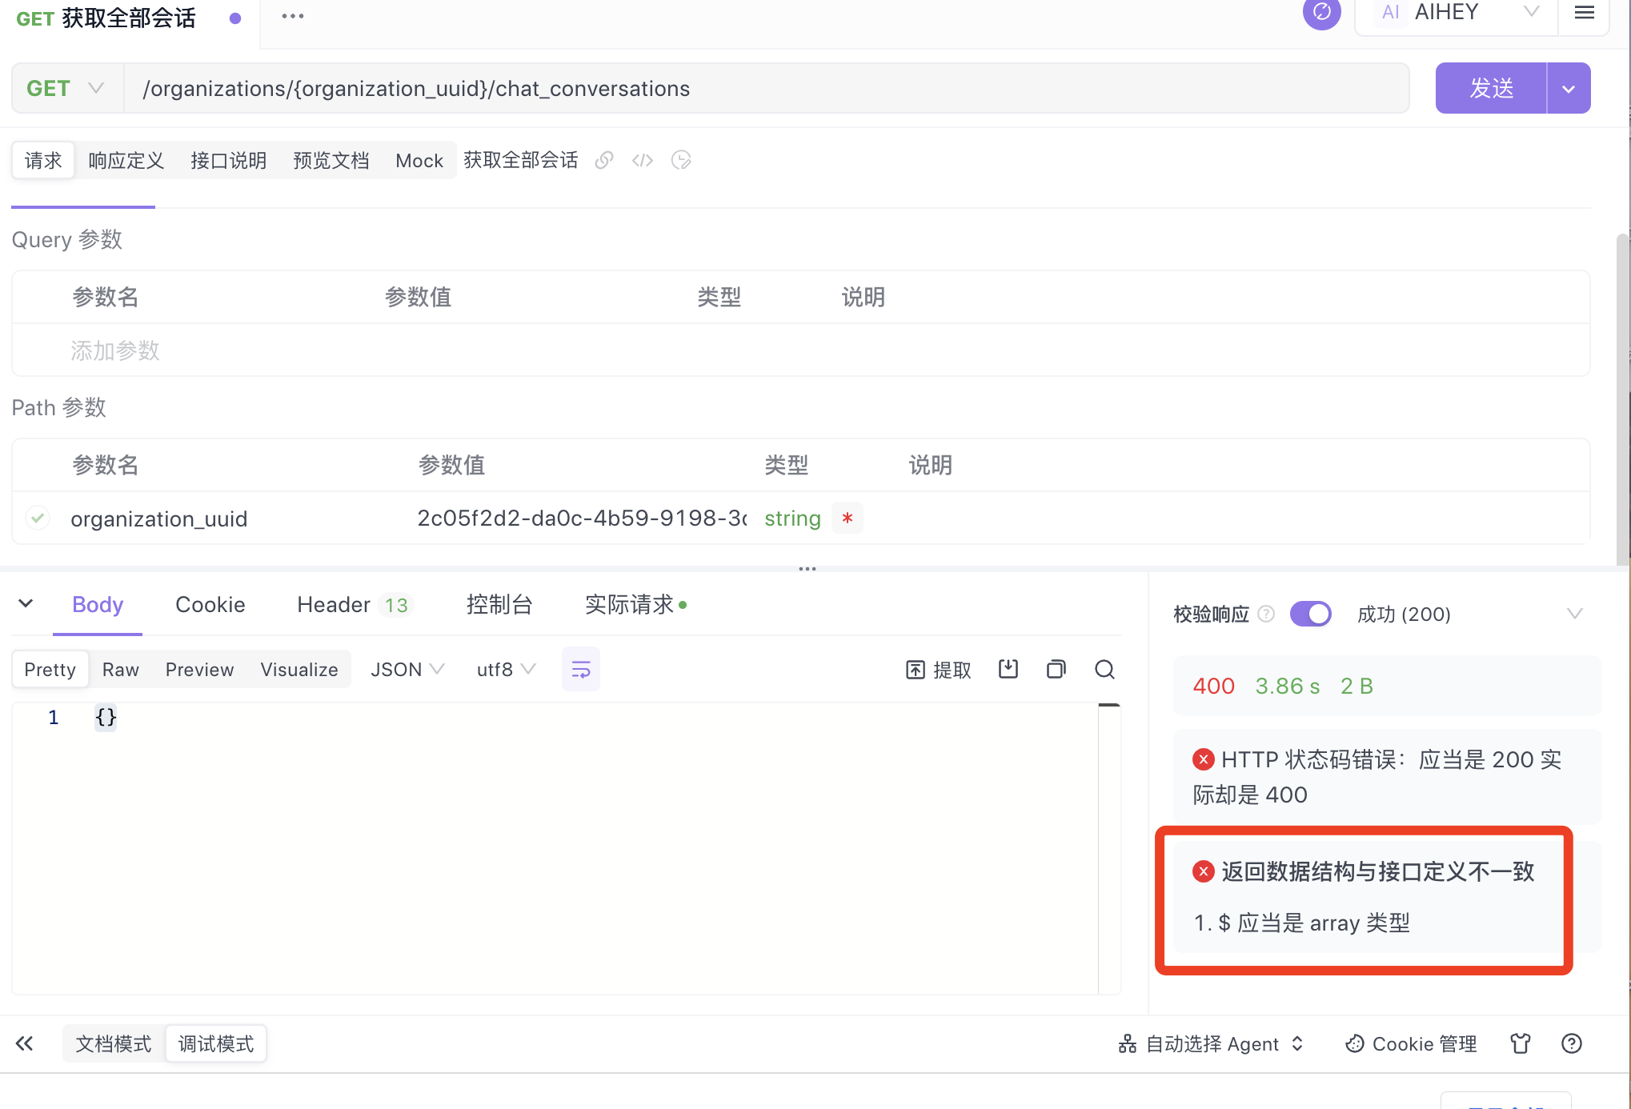Switch to the Raw view tab
The height and width of the screenshot is (1109, 1631).
pyautogui.click(x=120, y=669)
